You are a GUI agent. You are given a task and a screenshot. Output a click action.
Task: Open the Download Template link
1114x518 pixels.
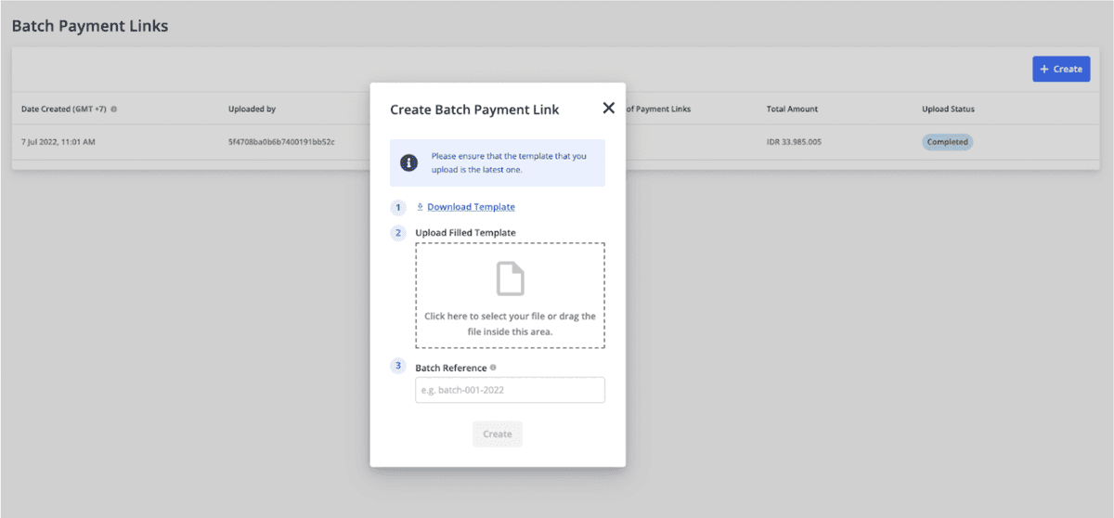tap(471, 207)
